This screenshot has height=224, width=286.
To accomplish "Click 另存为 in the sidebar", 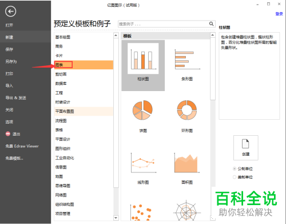I will pos(11,61).
